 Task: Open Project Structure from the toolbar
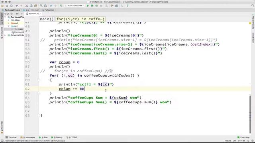click(116, 6)
